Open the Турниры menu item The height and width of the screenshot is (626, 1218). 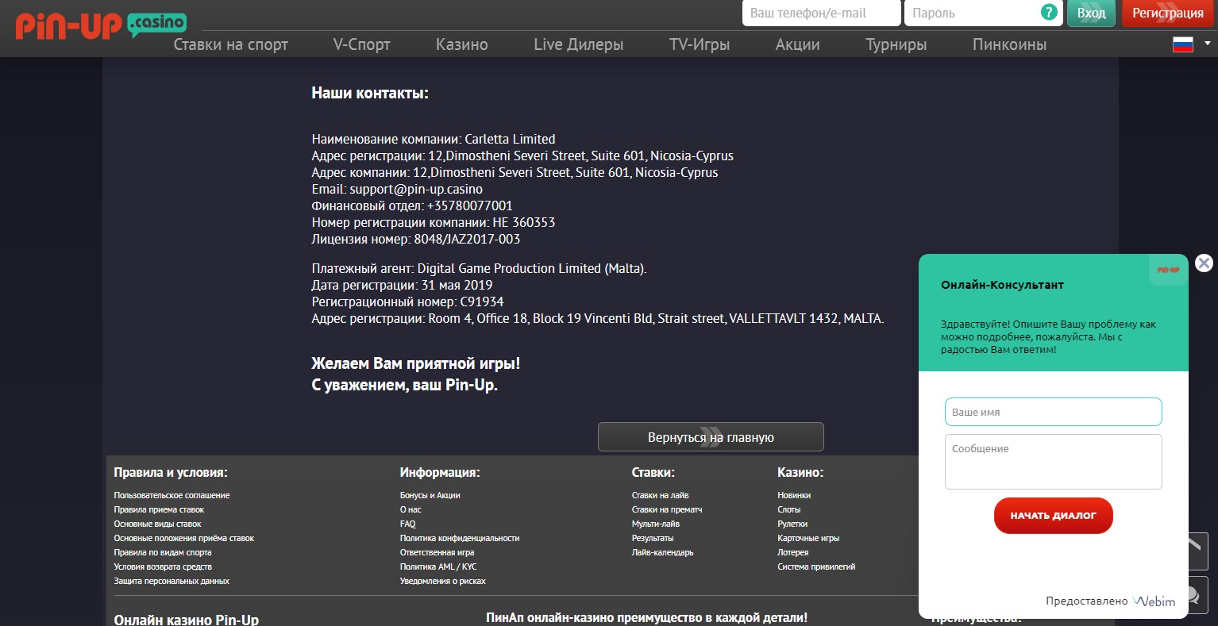[x=896, y=44]
